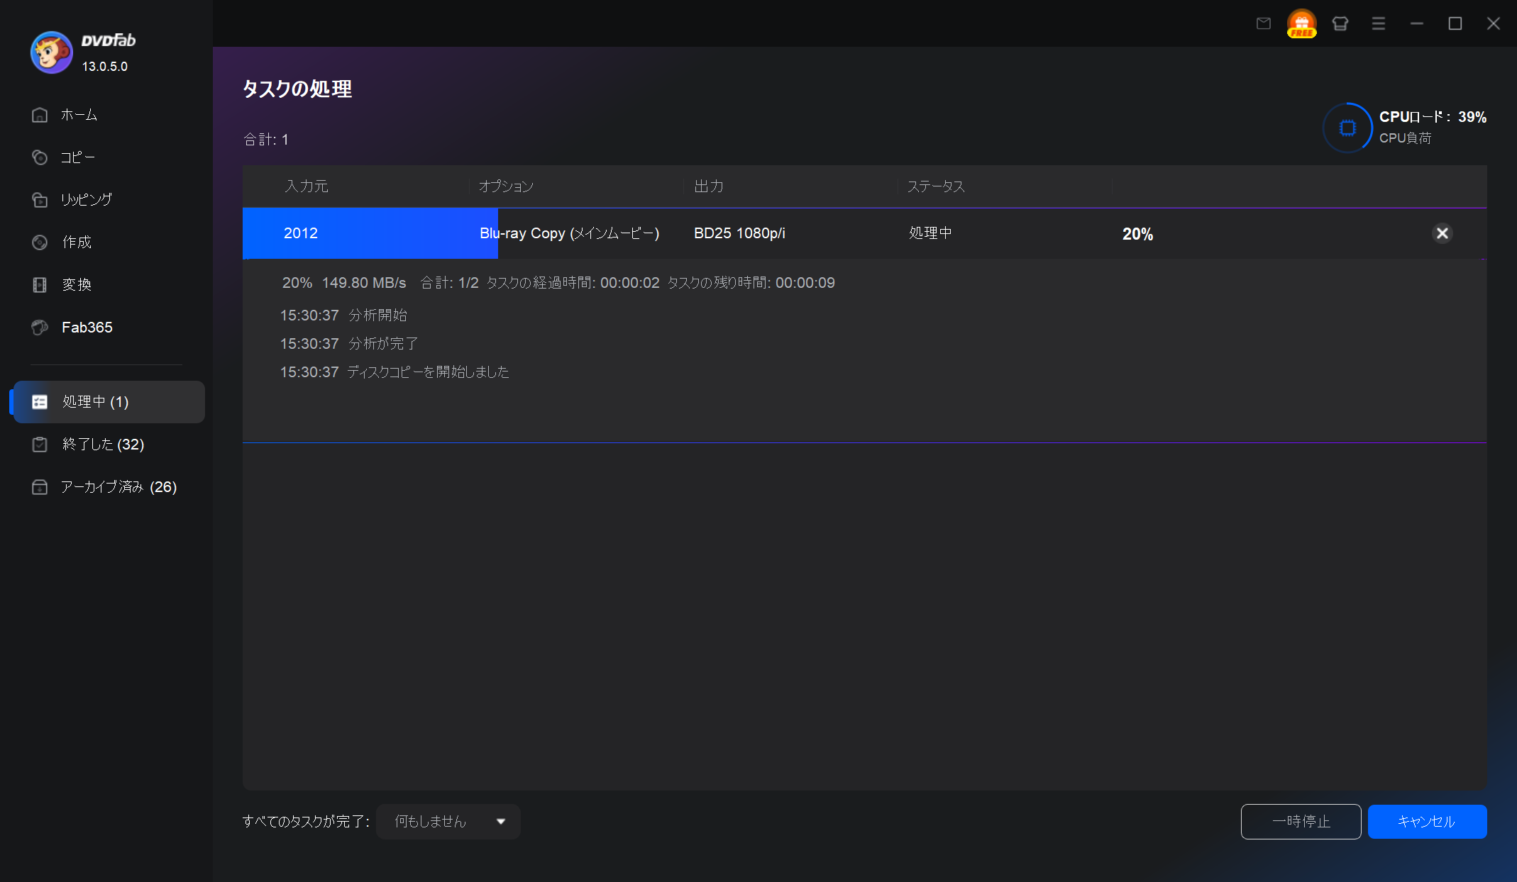Click the shirt skin/theme icon
Viewport: 1517px width, 882px height.
coord(1340,23)
